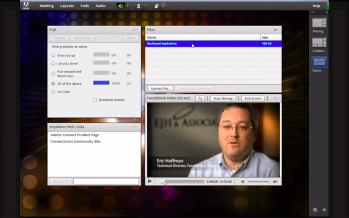Click the 0:00:08 / 0:01:05 time display
This screenshot has height=218, width=349.
coord(219,182)
